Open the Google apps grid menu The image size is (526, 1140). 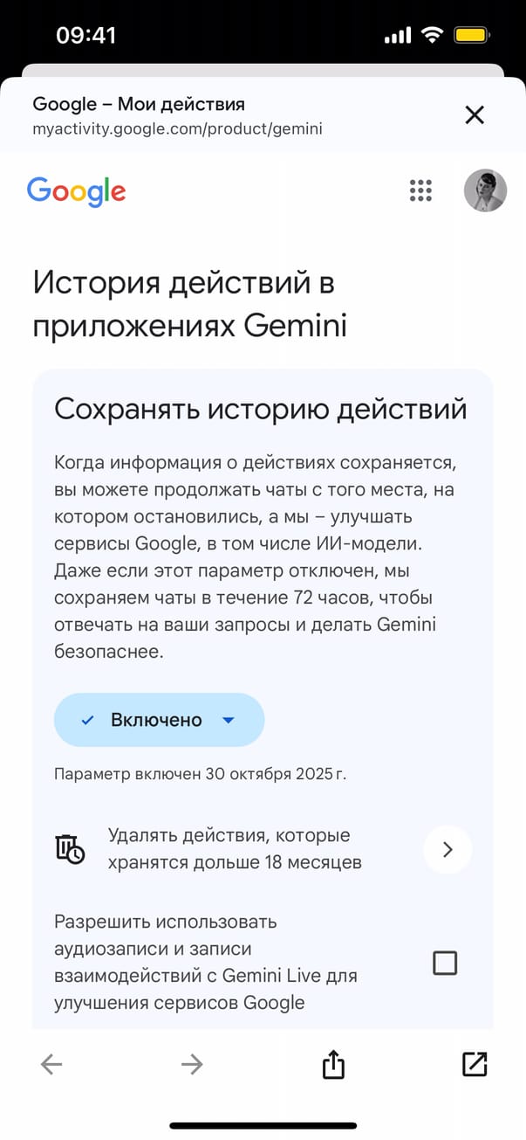(420, 190)
